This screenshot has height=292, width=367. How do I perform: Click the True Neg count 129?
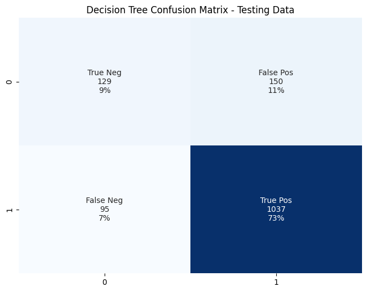105,81
